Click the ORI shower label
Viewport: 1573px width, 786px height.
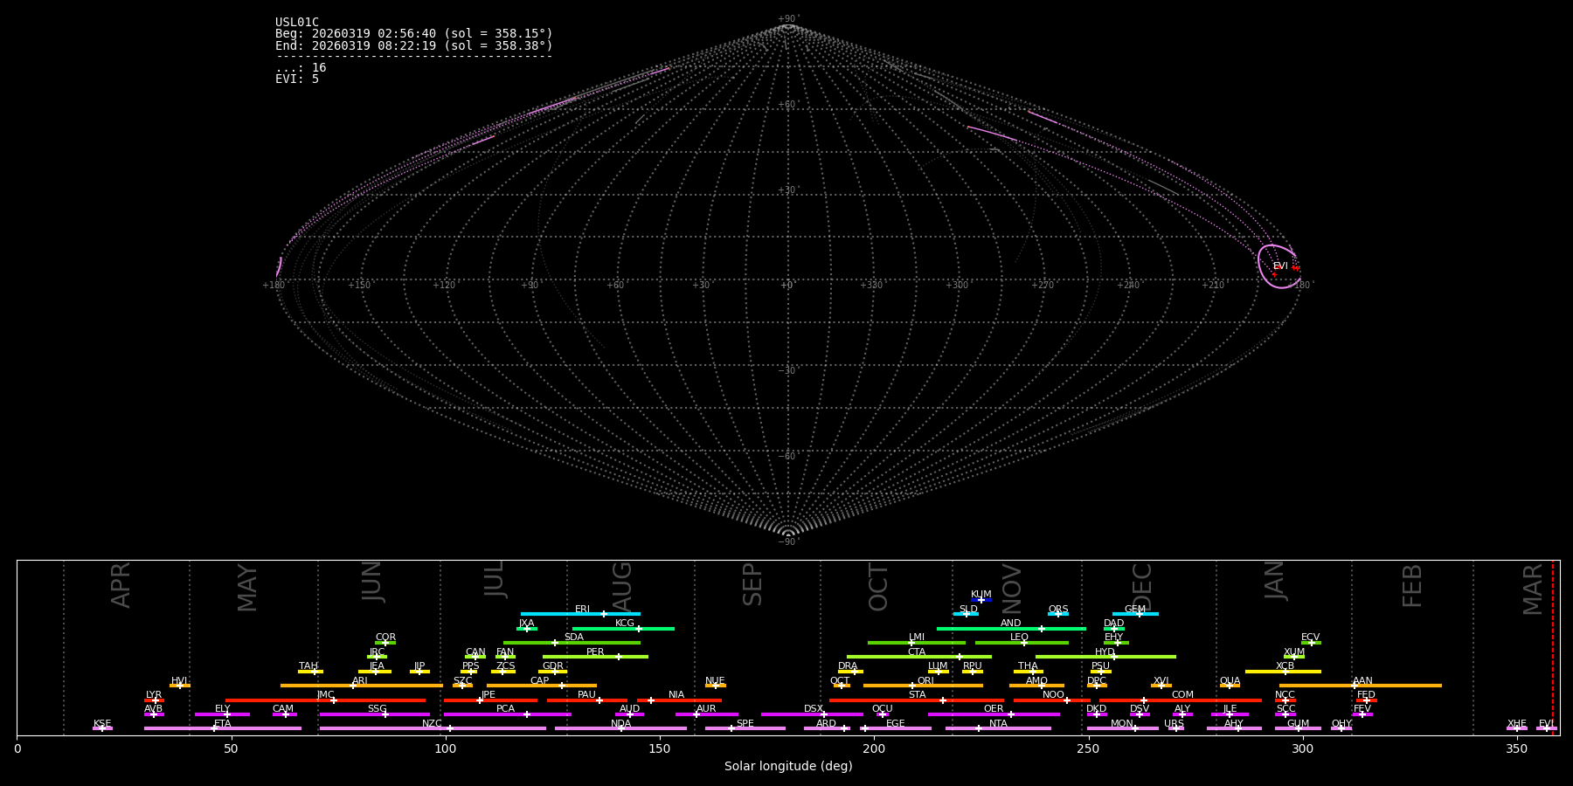(x=925, y=680)
